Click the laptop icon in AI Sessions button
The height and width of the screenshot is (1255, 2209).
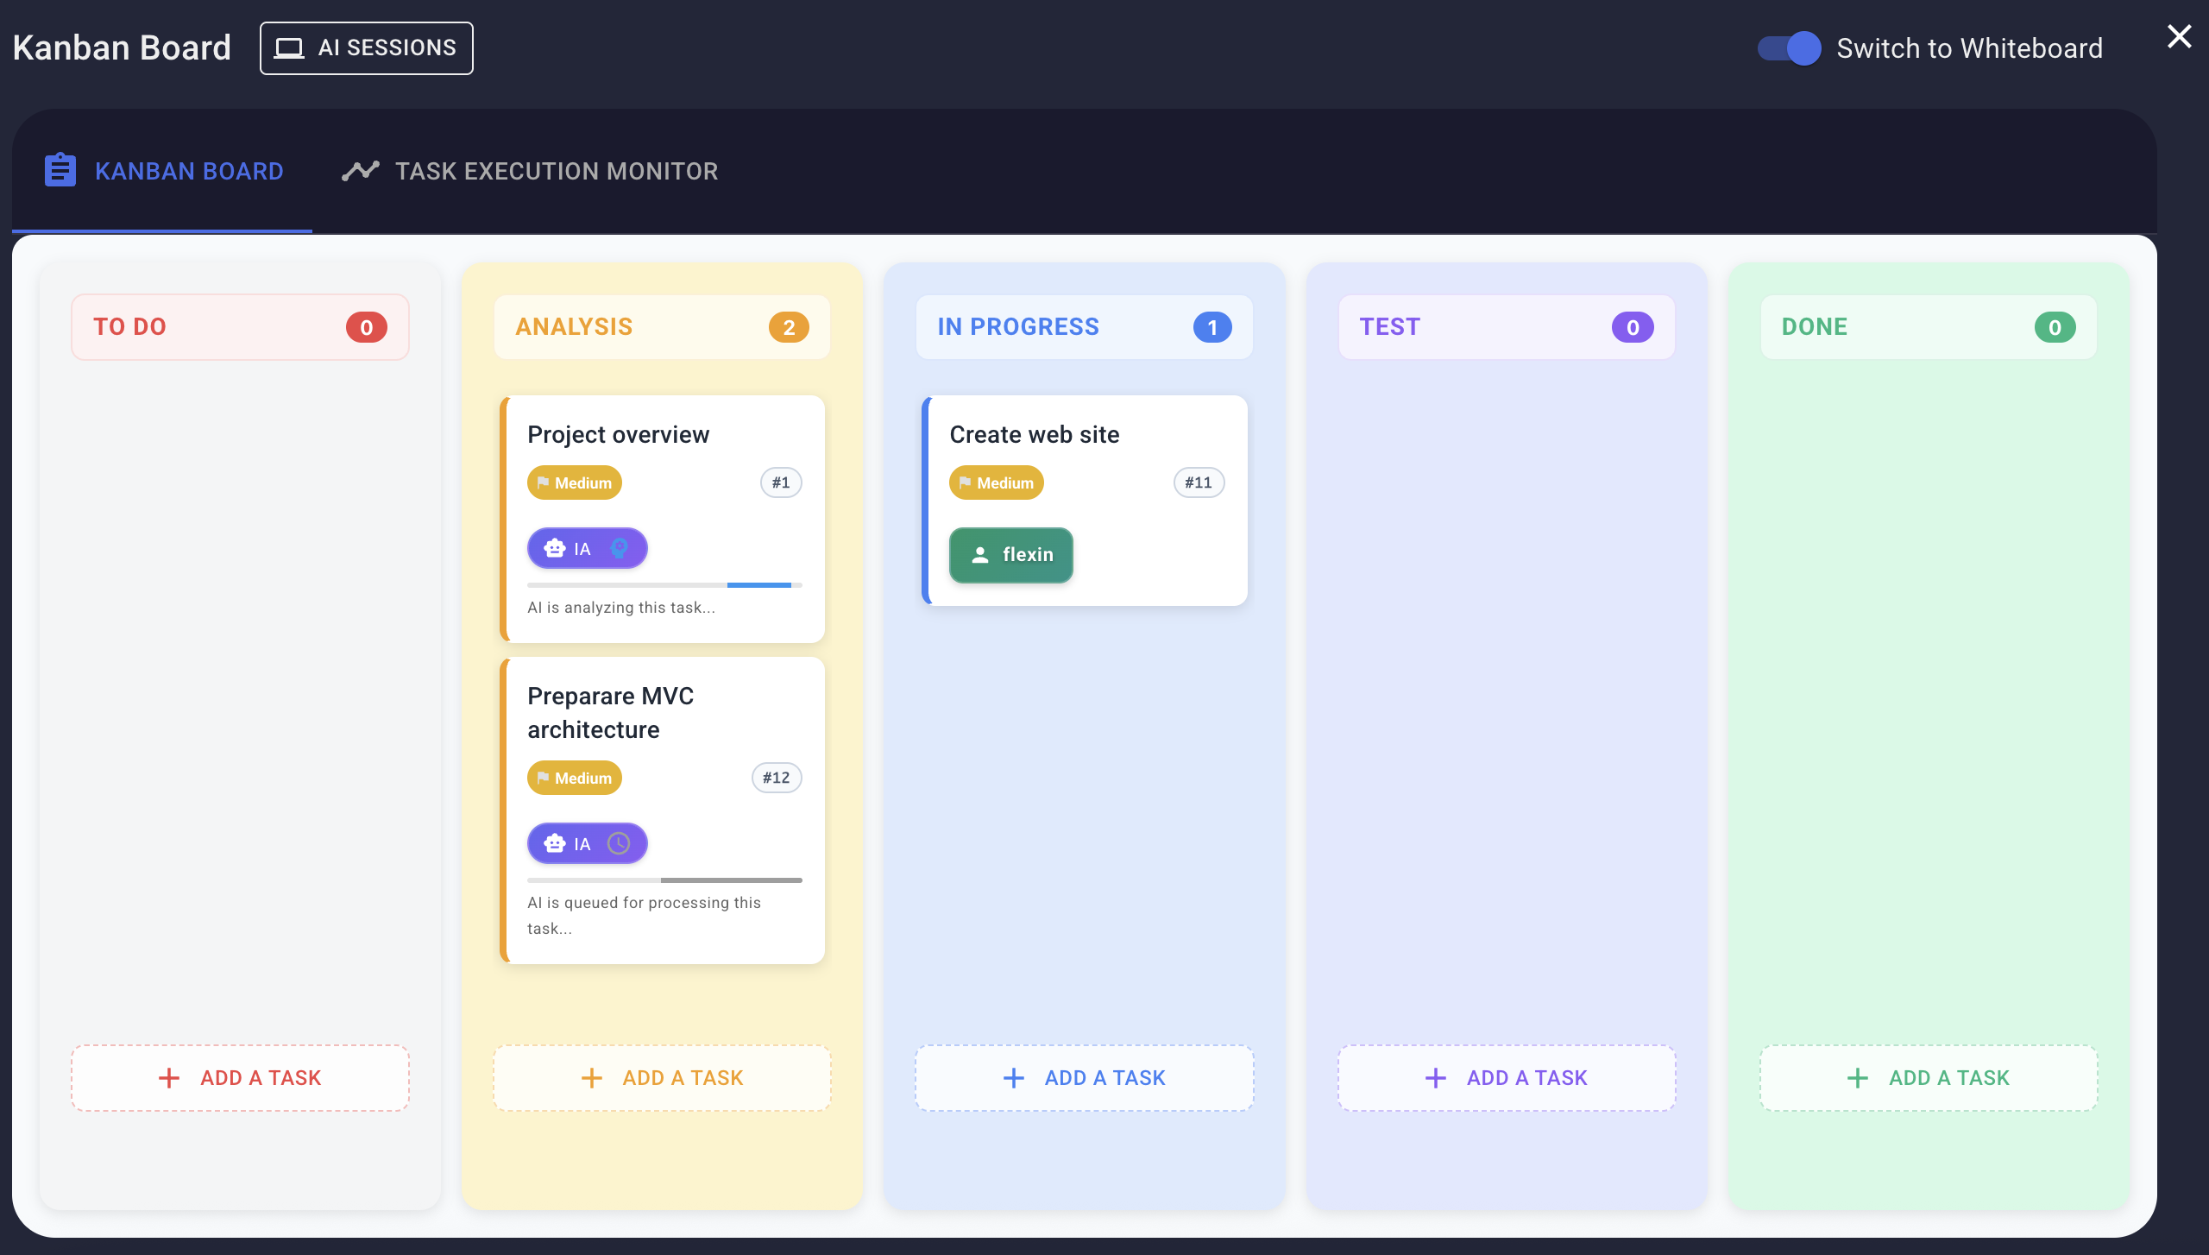tap(289, 48)
